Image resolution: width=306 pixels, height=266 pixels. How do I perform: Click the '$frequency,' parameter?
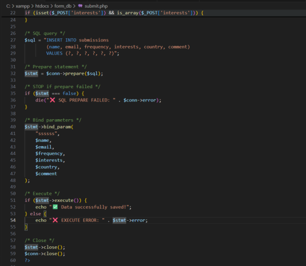pos(50,154)
